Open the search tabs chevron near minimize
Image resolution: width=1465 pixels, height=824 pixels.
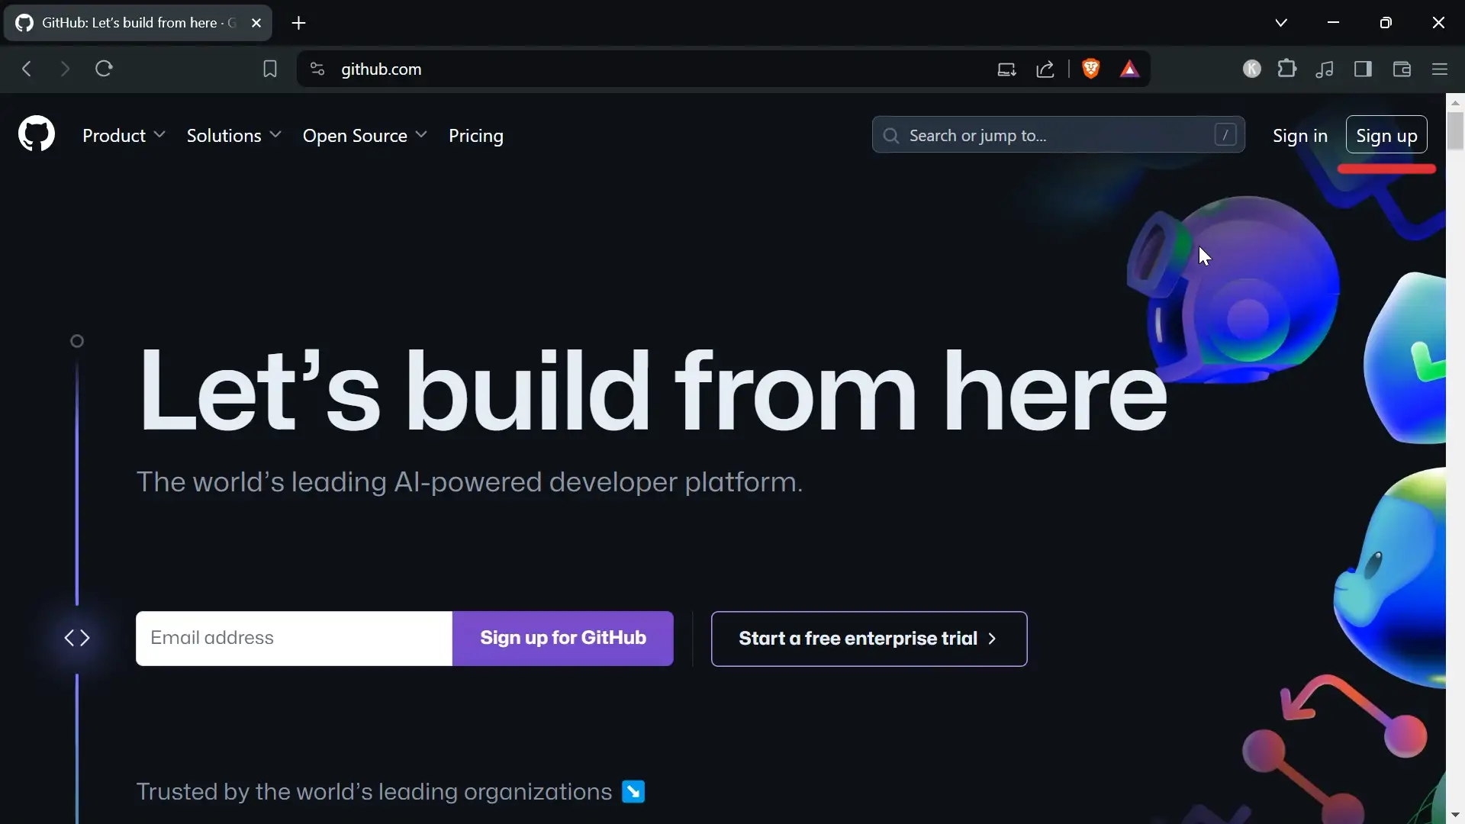pos(1281,22)
